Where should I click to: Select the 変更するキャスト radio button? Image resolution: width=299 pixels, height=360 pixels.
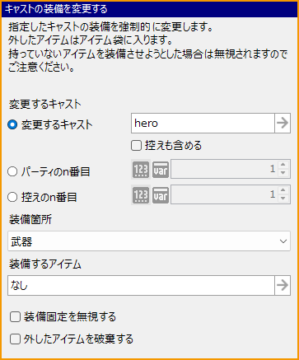12,125
